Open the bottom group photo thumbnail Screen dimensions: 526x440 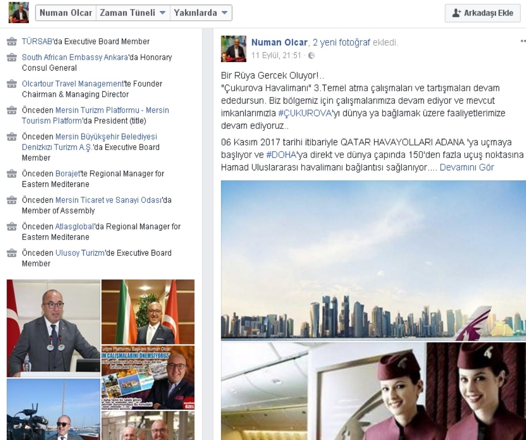point(148,425)
